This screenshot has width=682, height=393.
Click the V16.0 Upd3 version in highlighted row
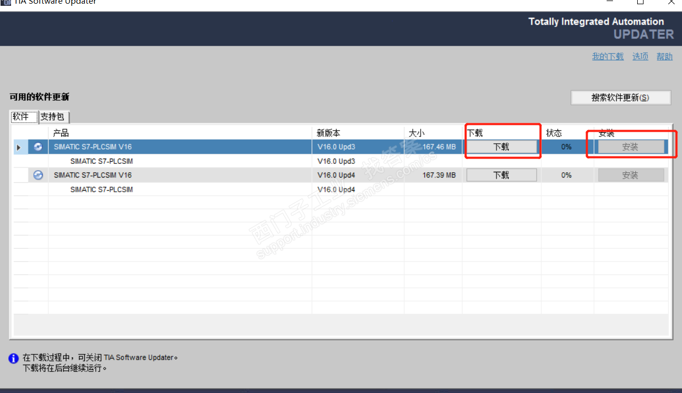[336, 147]
